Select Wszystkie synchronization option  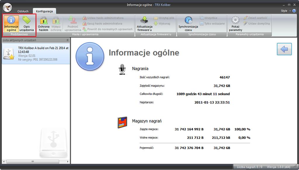point(208,18)
